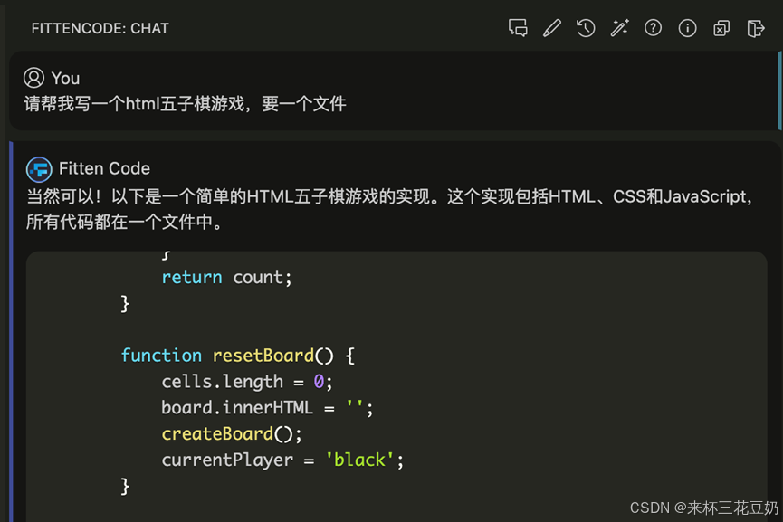Open chat history clock icon
The image size is (783, 522).
click(x=586, y=28)
